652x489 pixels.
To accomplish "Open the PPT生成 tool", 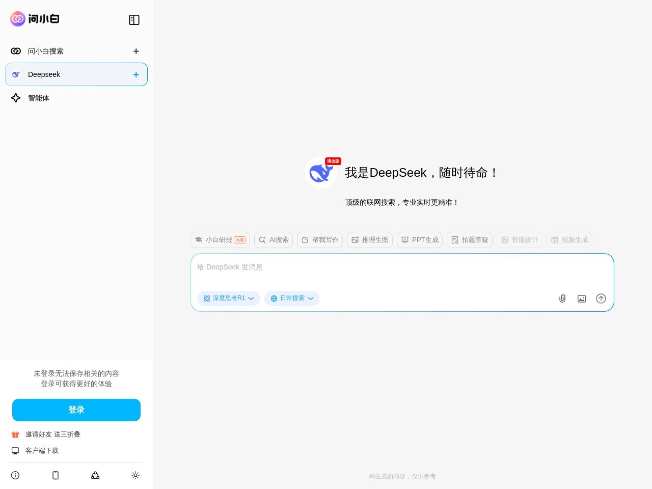I will coord(419,240).
